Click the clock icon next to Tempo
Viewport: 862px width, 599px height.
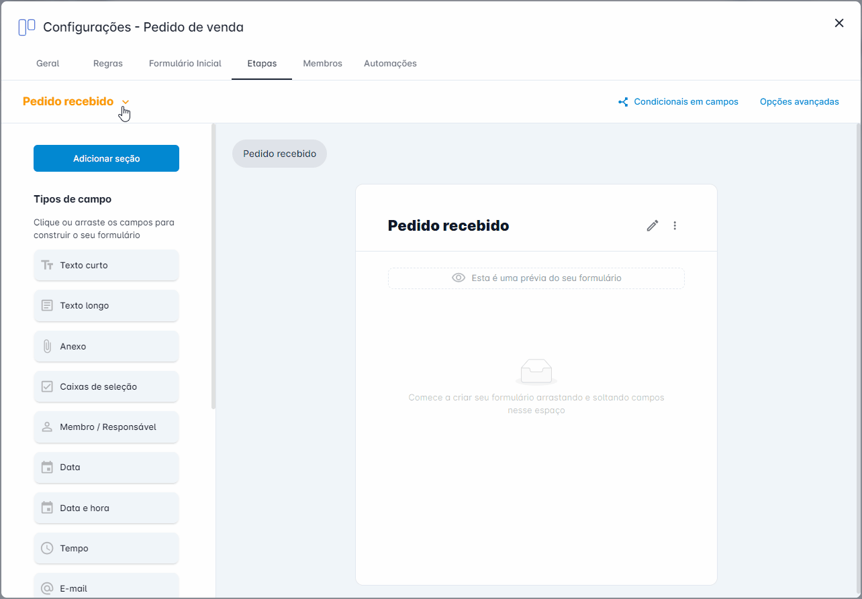47,548
